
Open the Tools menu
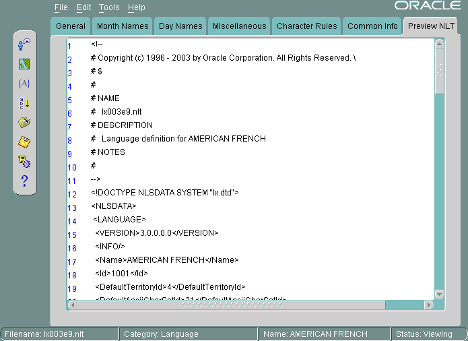[x=108, y=7]
